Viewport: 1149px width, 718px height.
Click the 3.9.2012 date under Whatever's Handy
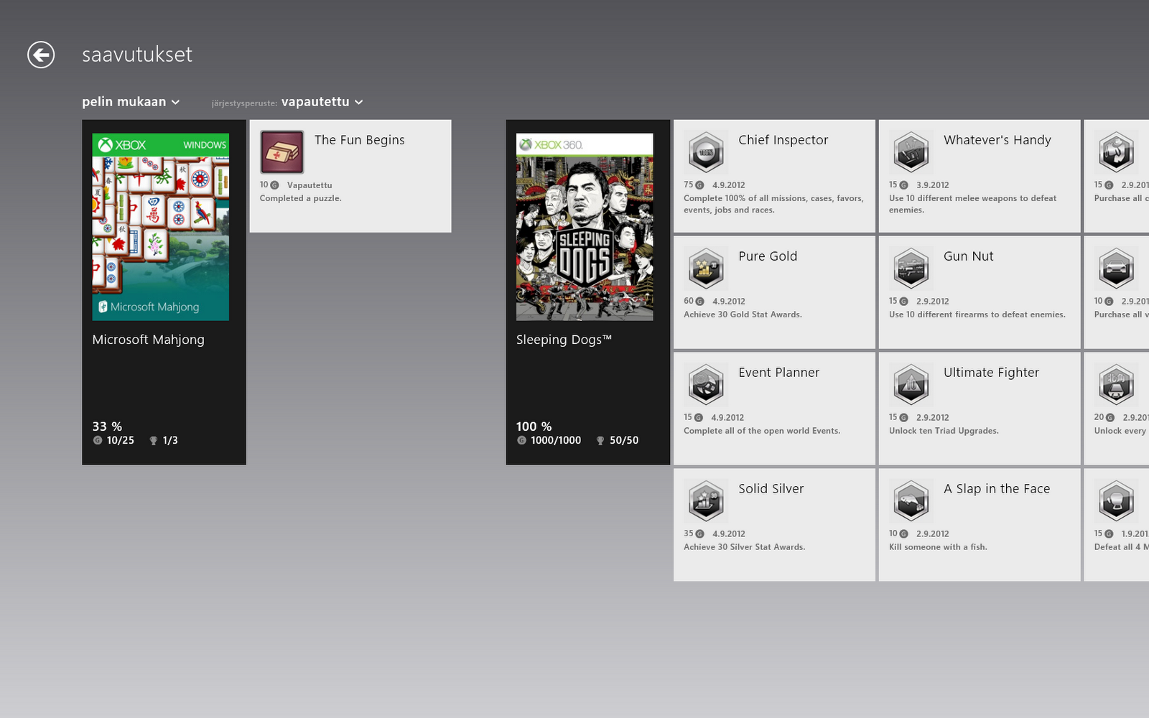click(x=933, y=185)
